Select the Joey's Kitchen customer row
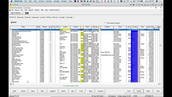 click(84, 82)
